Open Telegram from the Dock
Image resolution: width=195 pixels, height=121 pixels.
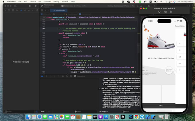(x=142, y=117)
